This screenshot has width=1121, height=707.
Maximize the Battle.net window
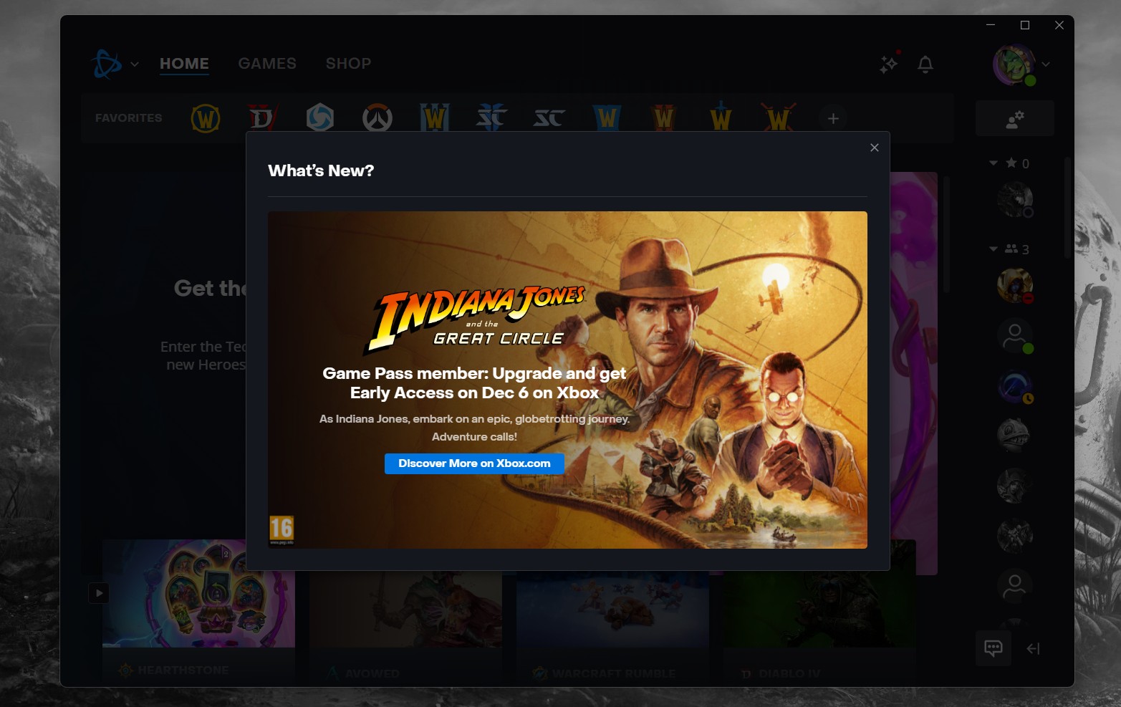pyautogui.click(x=1025, y=25)
